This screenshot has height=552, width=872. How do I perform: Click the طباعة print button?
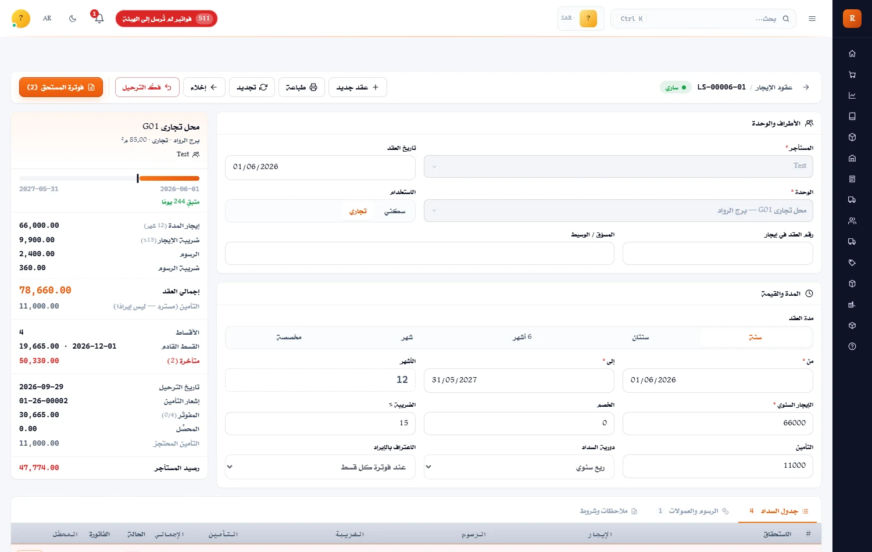tap(302, 87)
